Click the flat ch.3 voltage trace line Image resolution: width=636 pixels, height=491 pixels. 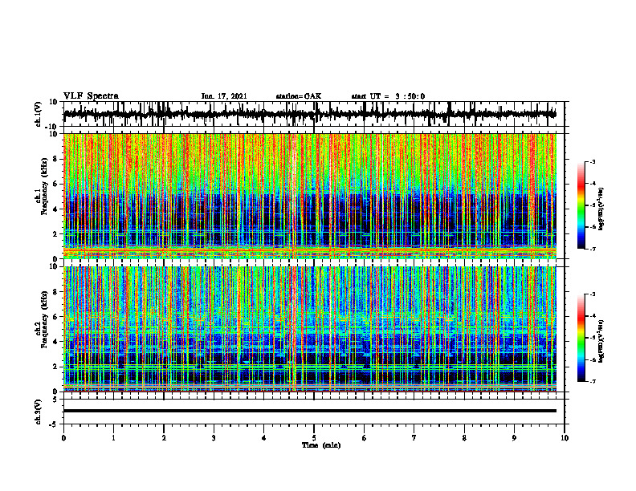click(x=309, y=411)
